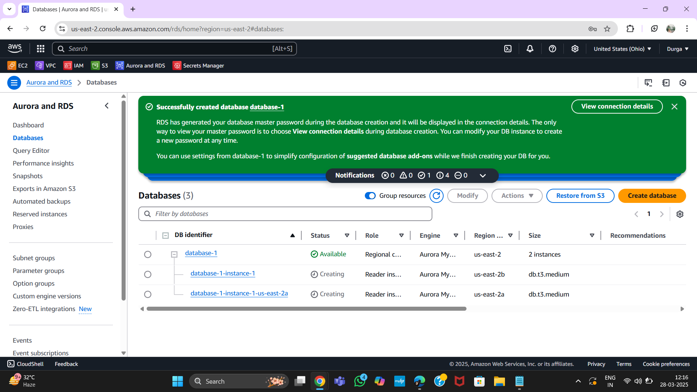
Task: Click the sidebar vertical scrollbar
Action: (x=123, y=200)
